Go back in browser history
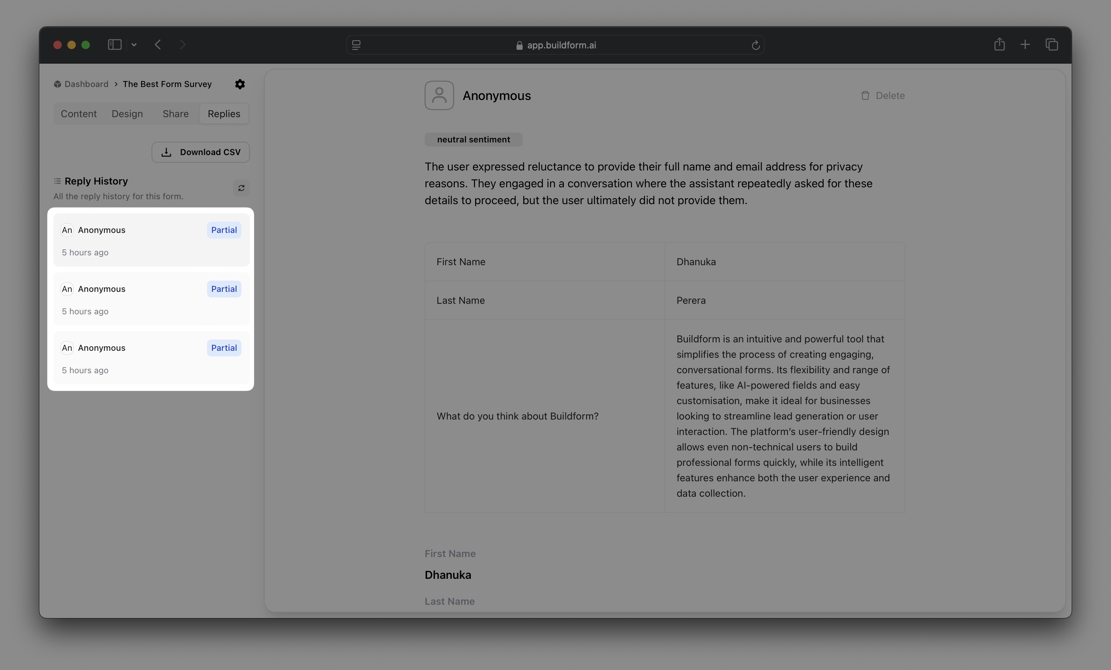The height and width of the screenshot is (670, 1111). 158,45
